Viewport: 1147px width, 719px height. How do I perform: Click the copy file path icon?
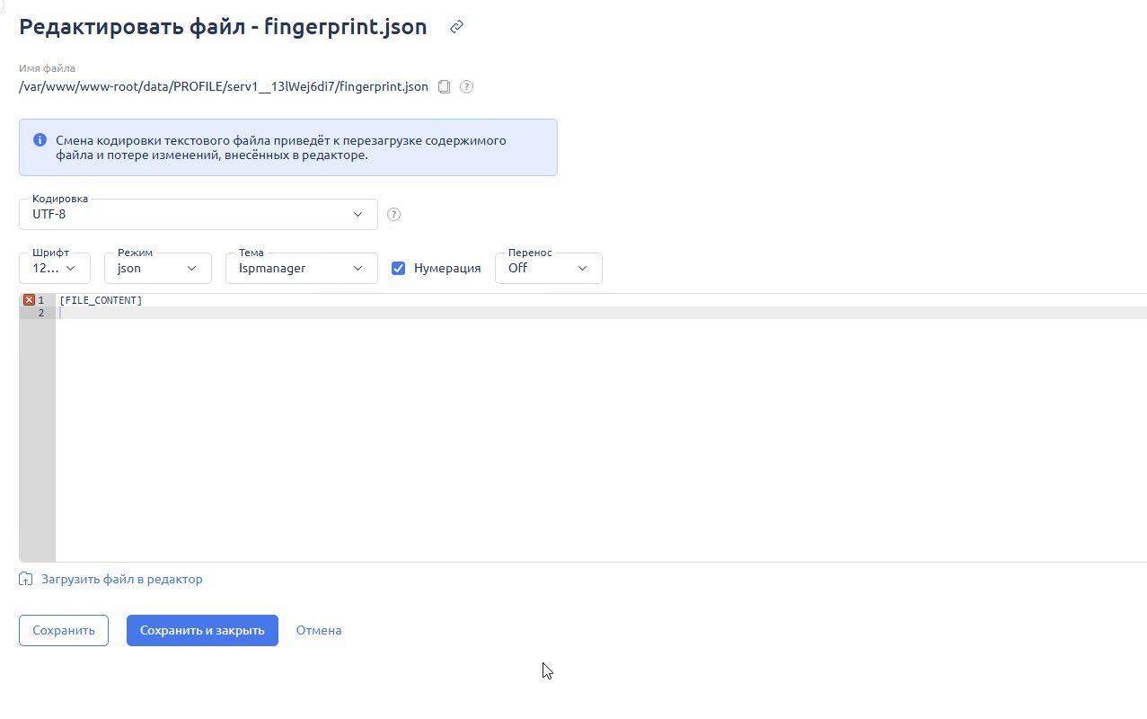click(444, 86)
